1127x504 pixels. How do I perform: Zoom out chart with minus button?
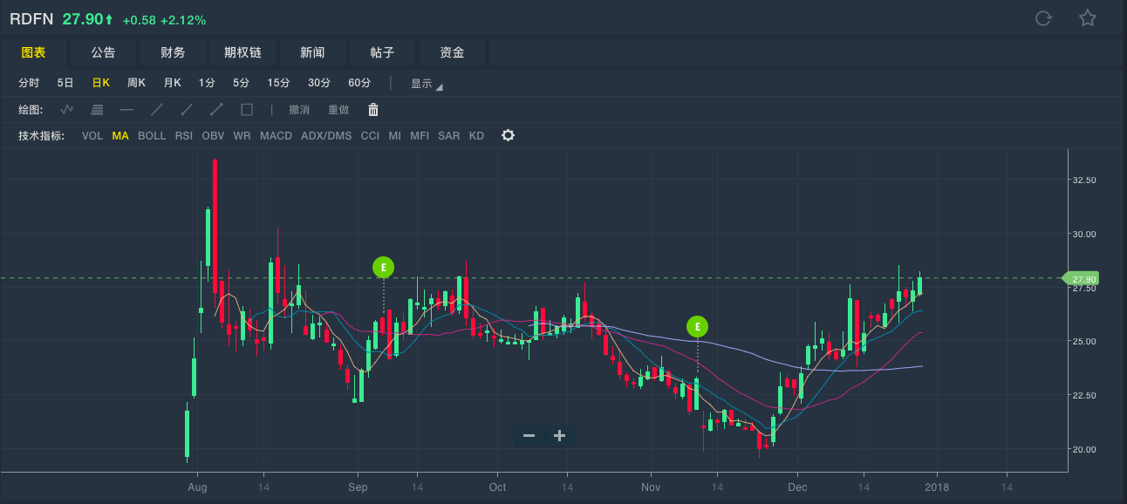click(529, 435)
